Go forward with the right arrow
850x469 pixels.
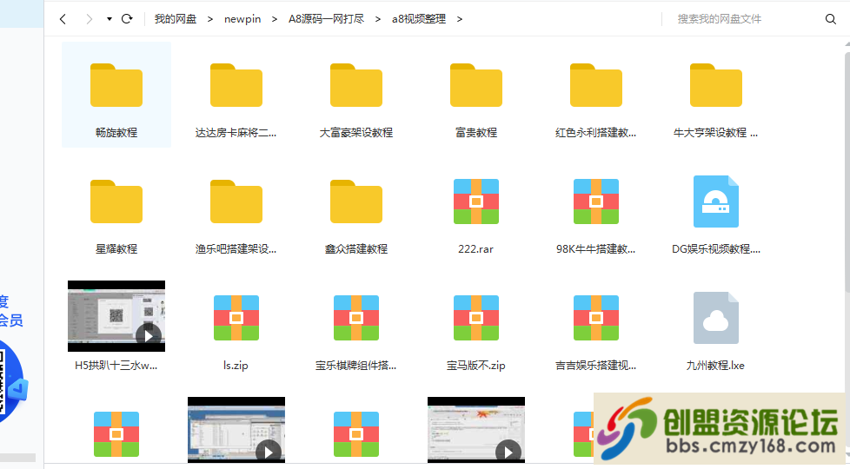[x=89, y=19]
